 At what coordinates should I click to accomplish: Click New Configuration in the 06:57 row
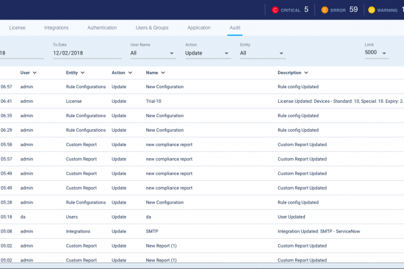pyautogui.click(x=165, y=87)
